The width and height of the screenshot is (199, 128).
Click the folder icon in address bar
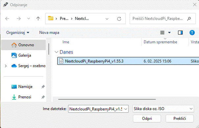51,18
